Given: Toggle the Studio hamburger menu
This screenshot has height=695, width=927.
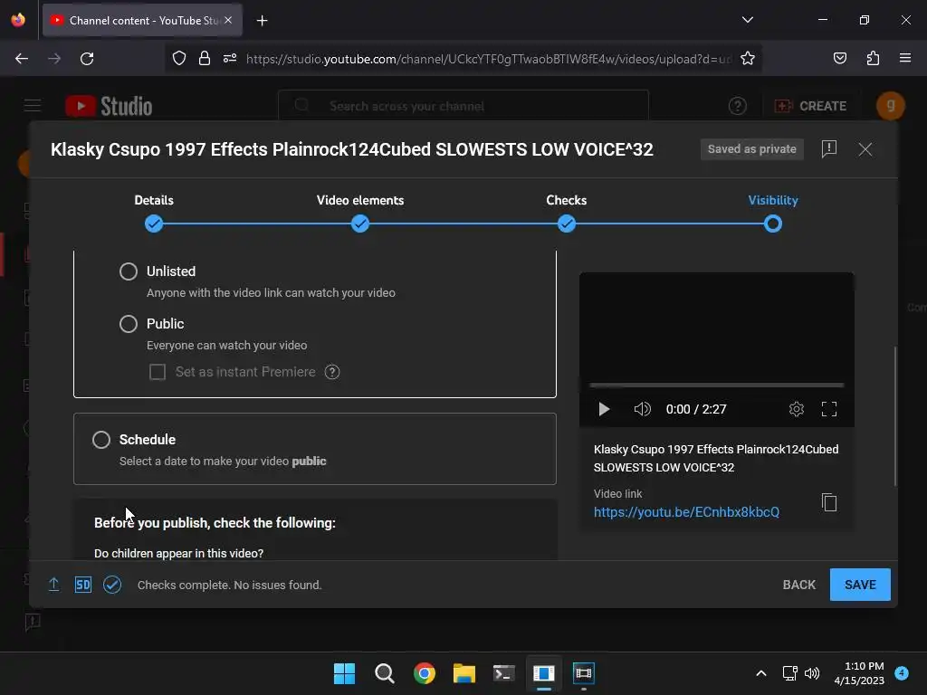Looking at the screenshot, I should [33, 106].
